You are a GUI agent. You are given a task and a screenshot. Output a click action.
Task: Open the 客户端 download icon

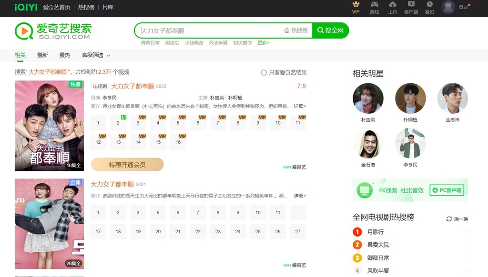click(x=411, y=4)
